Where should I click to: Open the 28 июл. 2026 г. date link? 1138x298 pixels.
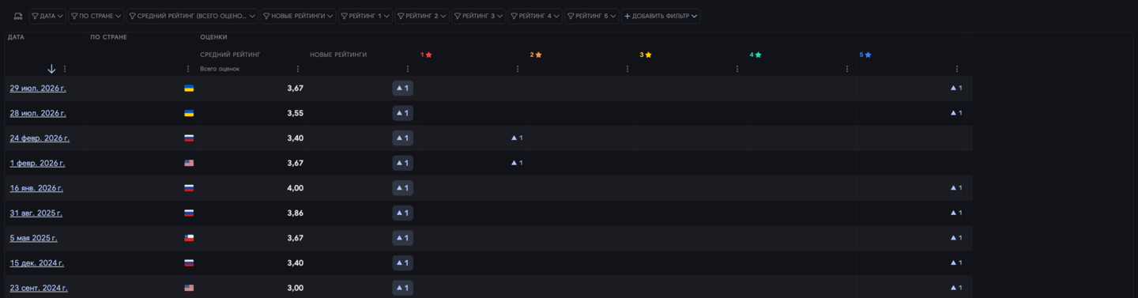38,113
